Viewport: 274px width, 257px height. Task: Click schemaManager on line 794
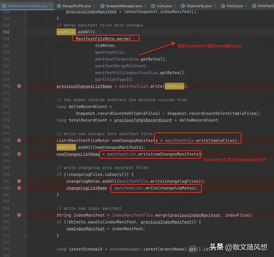coord(125,249)
